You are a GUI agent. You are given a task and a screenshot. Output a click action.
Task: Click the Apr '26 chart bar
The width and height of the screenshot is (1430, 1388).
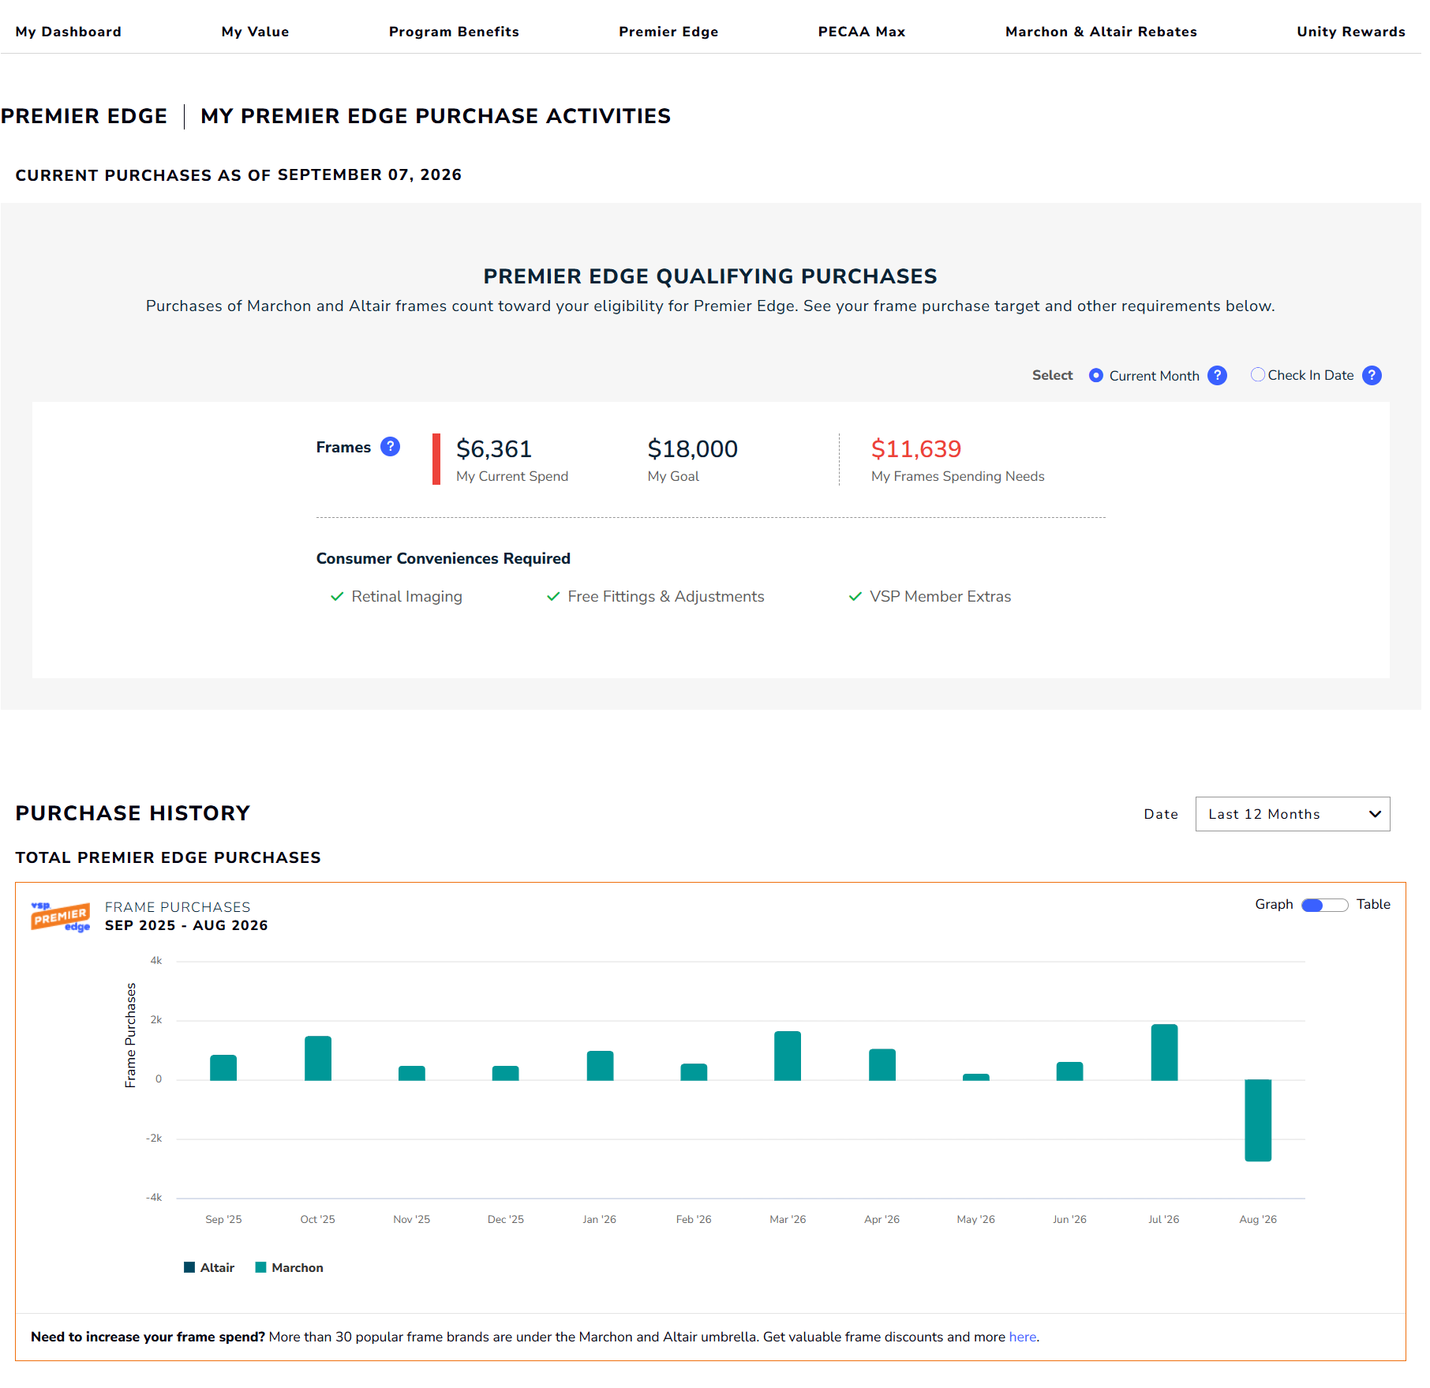tap(882, 1064)
